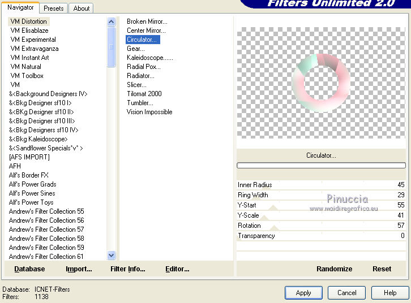Randomize the filter settings
The width and height of the screenshot is (411, 303).
tap(334, 269)
